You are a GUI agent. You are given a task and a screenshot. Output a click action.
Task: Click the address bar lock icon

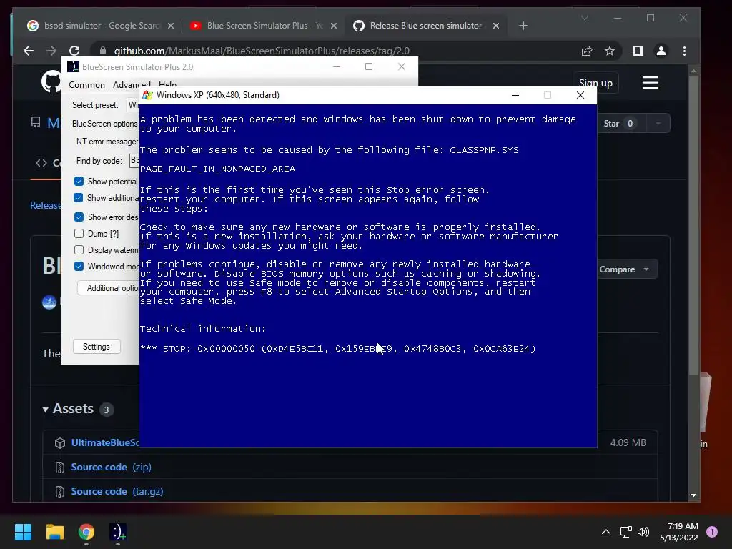(x=103, y=51)
